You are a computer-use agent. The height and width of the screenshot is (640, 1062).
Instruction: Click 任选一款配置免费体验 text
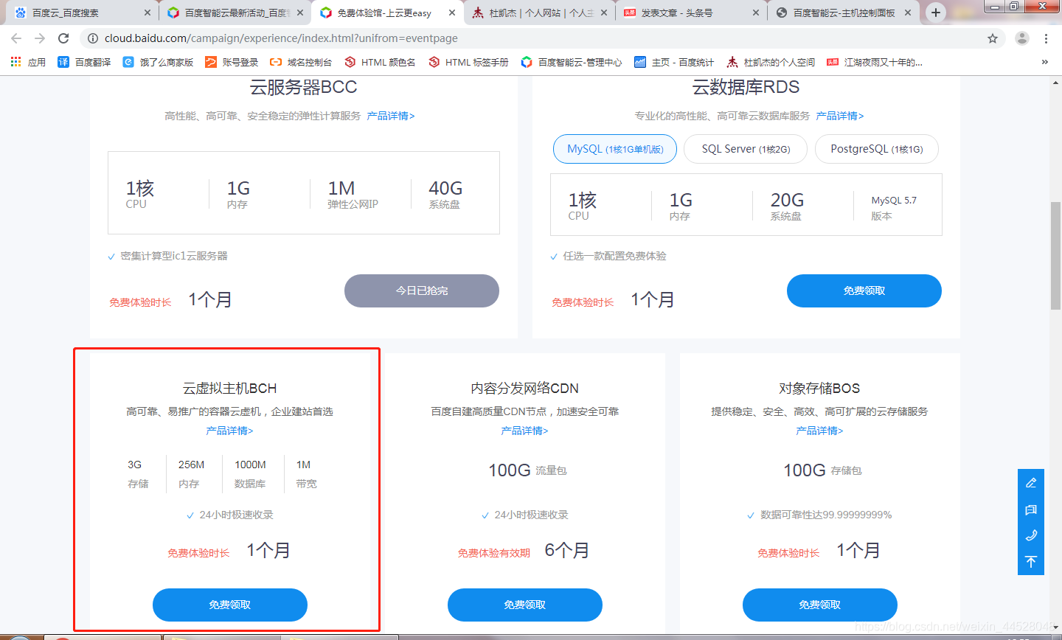point(614,256)
